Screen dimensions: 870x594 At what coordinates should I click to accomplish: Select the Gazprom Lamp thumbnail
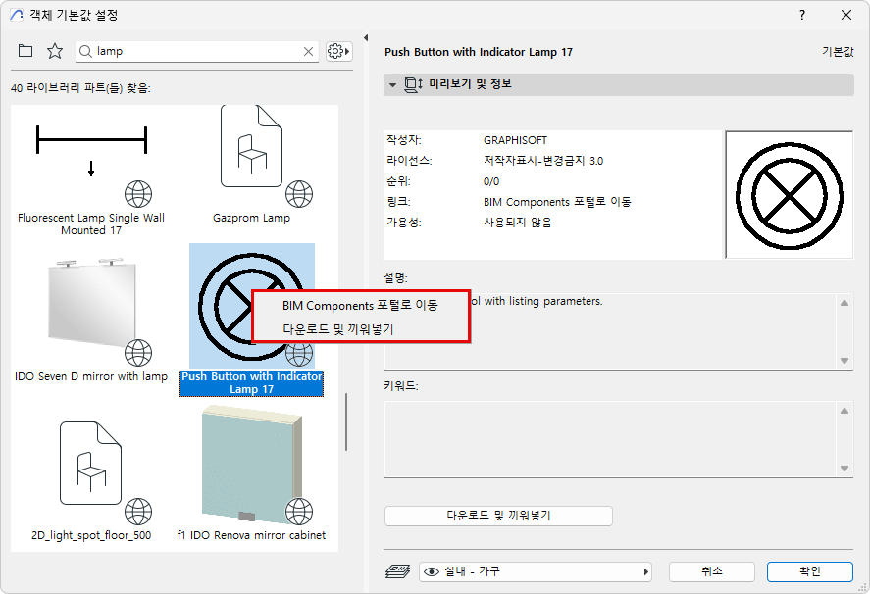pos(251,146)
